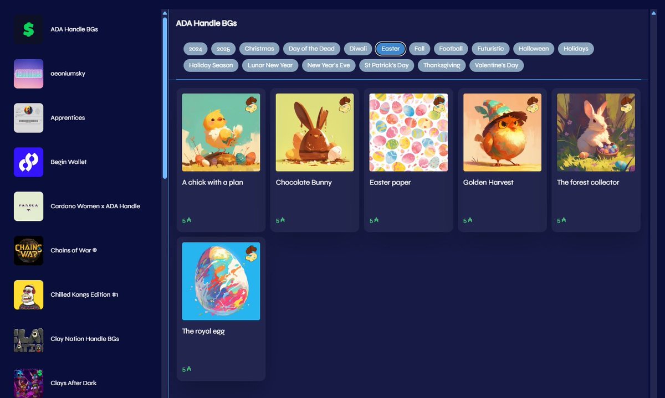Disable the Easter filter
This screenshot has height=398, width=665.
(x=390, y=49)
